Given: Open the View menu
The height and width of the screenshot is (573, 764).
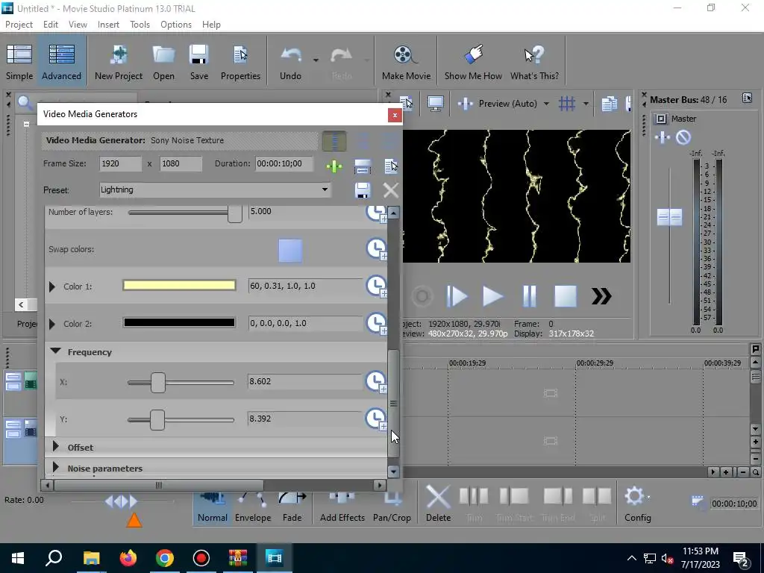Looking at the screenshot, I should click(x=78, y=25).
